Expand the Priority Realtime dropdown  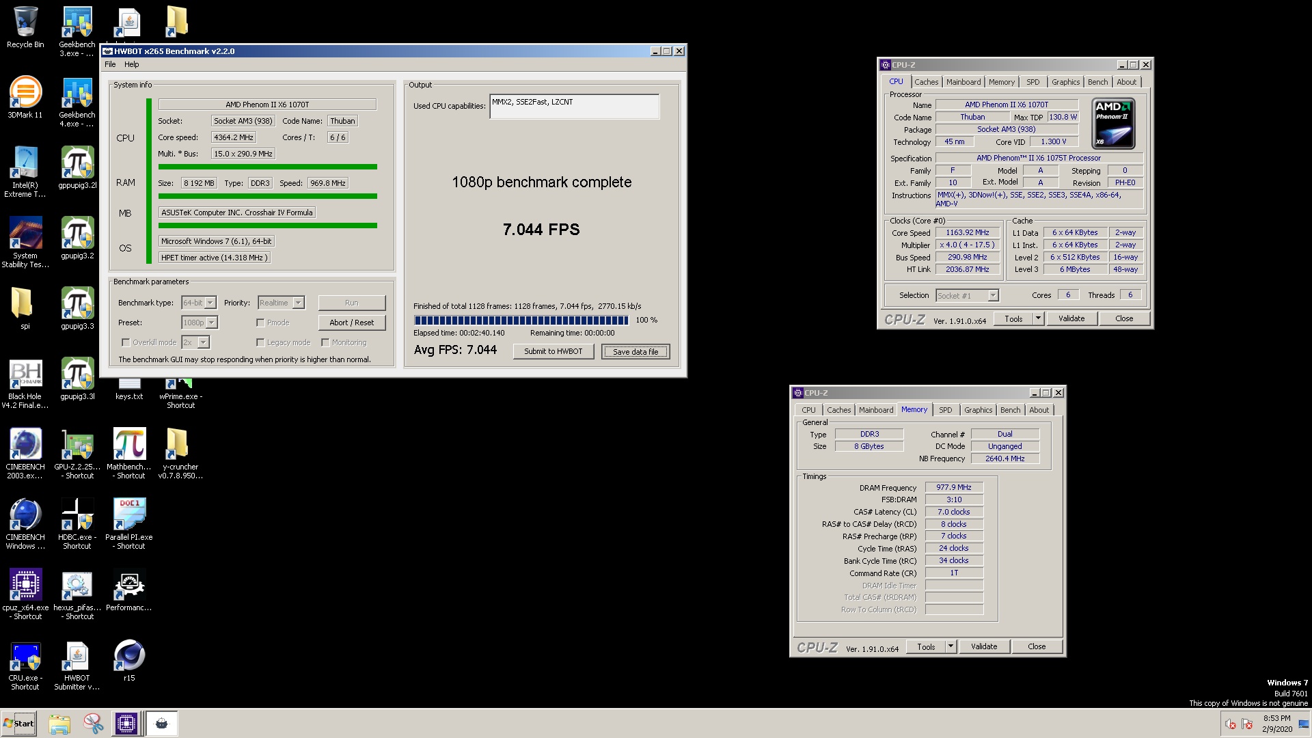point(299,303)
